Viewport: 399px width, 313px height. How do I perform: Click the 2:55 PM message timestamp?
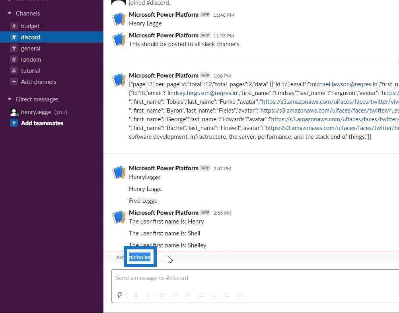click(x=222, y=213)
